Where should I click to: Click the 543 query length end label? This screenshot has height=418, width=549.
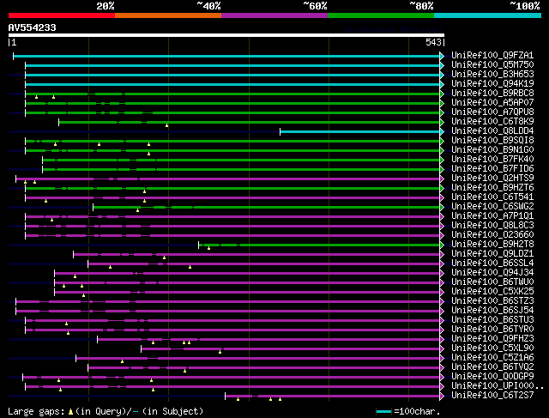coord(435,42)
